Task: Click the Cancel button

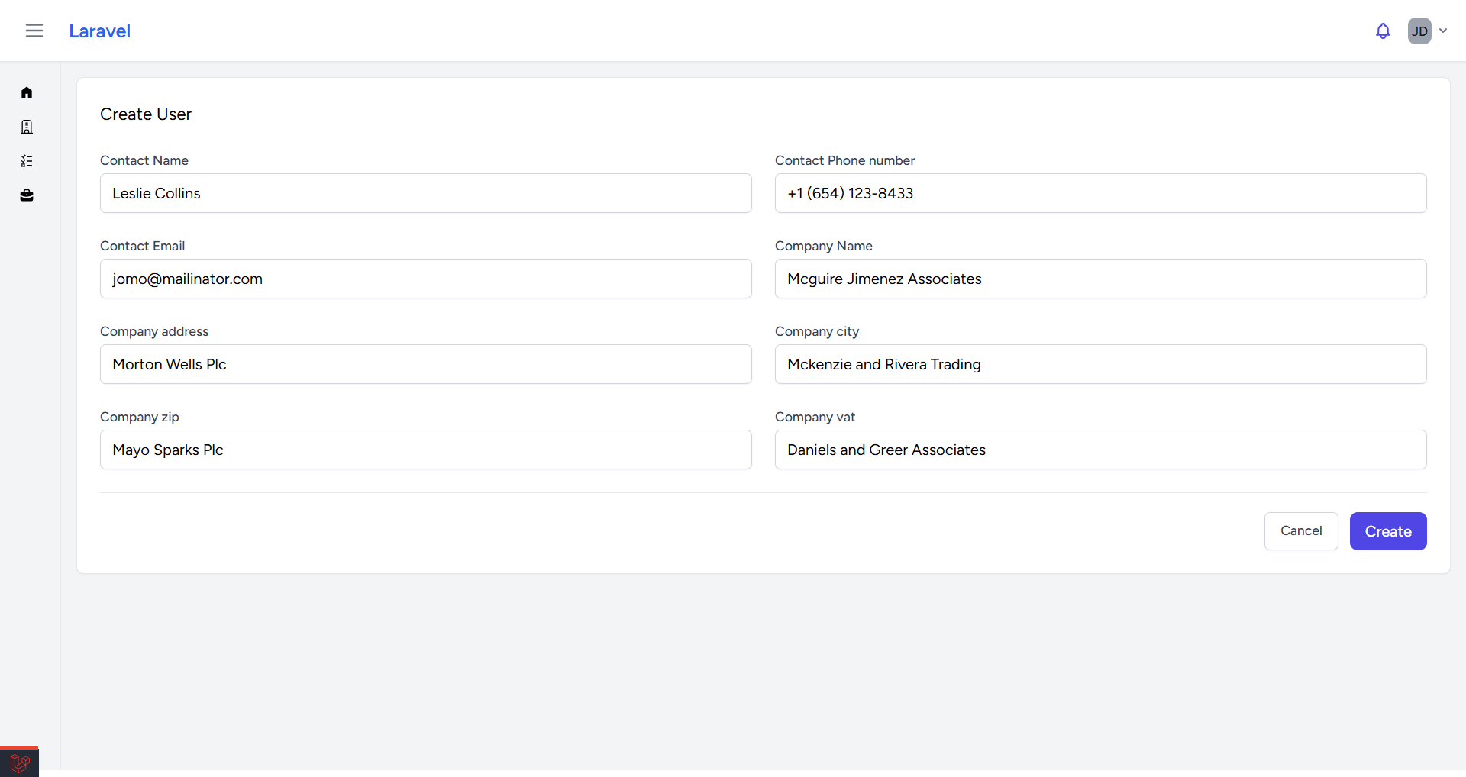Action: 1301,531
